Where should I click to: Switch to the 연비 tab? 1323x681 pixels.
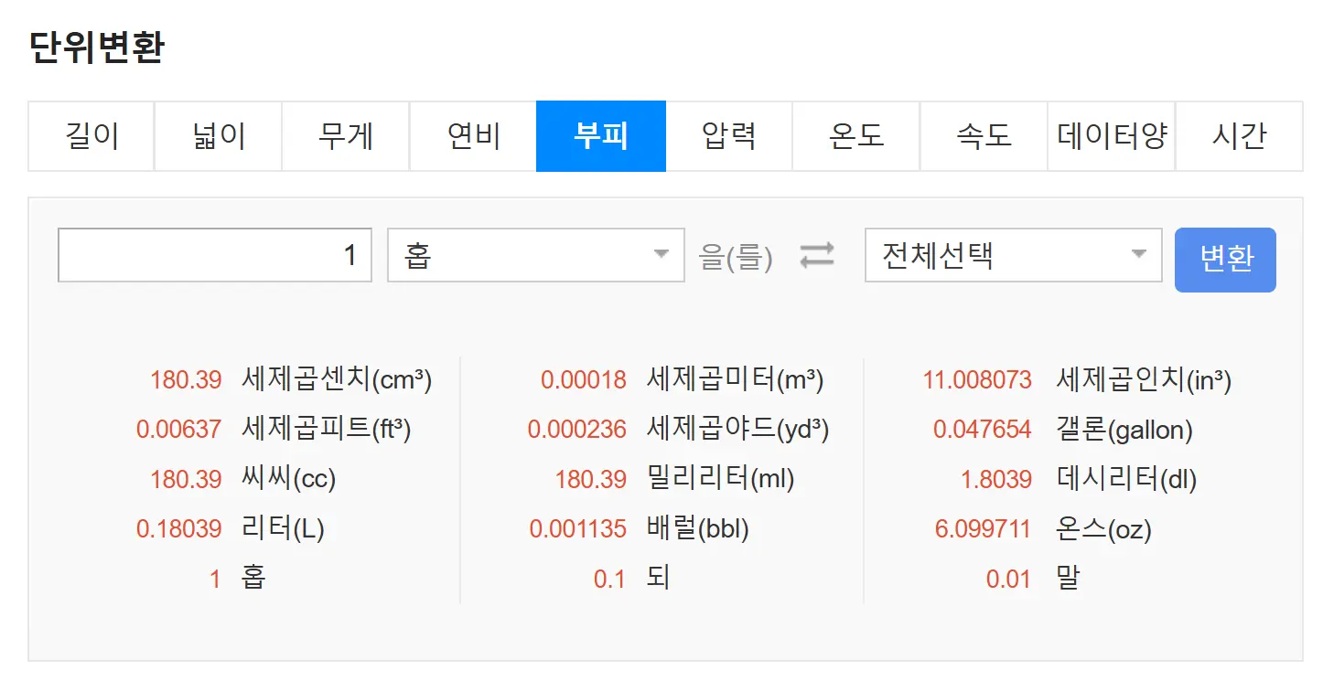click(473, 135)
